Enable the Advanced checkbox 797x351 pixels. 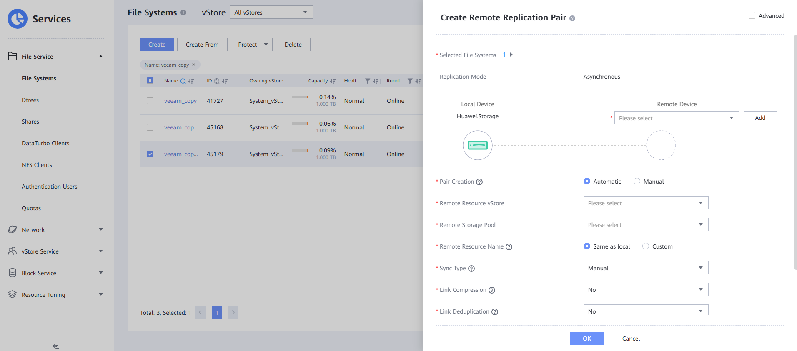(x=752, y=16)
